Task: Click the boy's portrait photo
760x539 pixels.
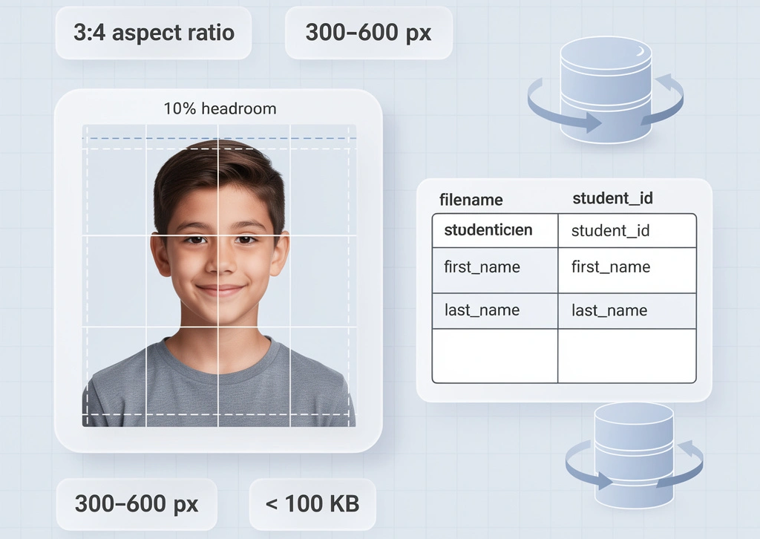Action: point(219,275)
